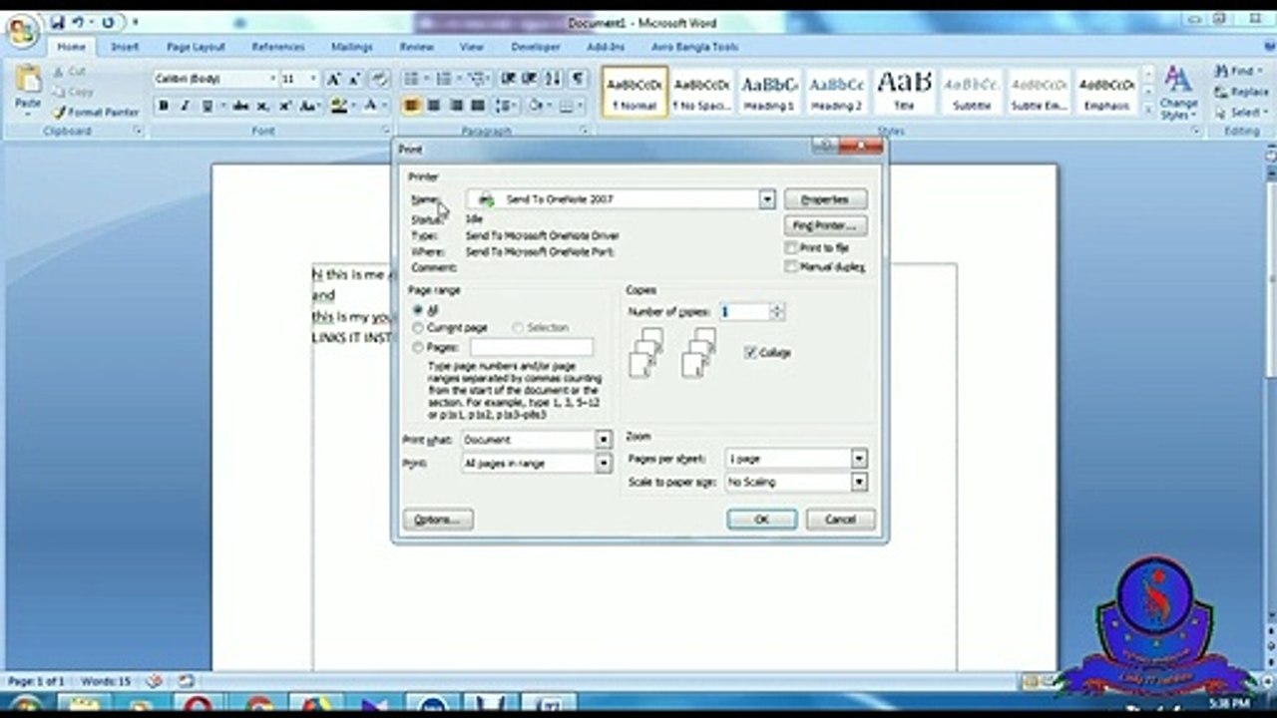The width and height of the screenshot is (1277, 718).
Task: Open the Insert ribbon tab
Action: [x=125, y=47]
